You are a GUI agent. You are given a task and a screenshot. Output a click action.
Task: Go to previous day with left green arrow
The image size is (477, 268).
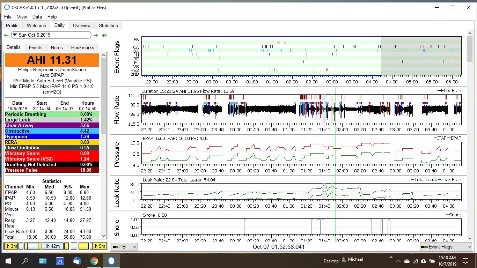point(6,35)
